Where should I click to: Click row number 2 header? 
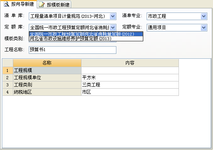pos(8,78)
